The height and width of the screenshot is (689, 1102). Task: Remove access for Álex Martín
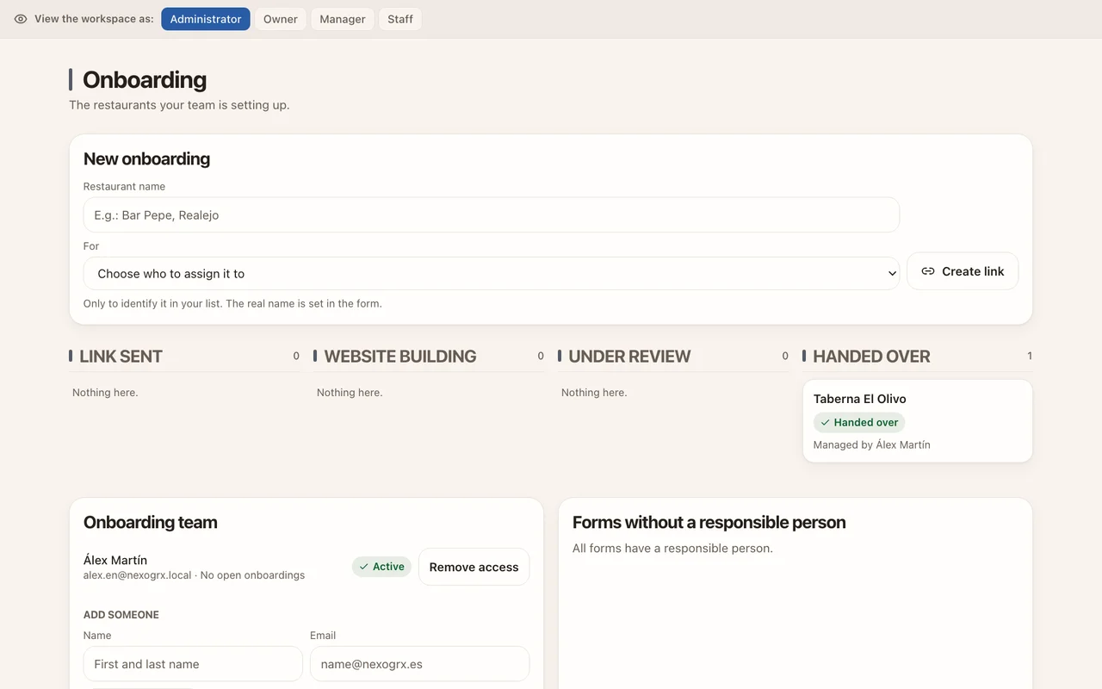coord(474,567)
